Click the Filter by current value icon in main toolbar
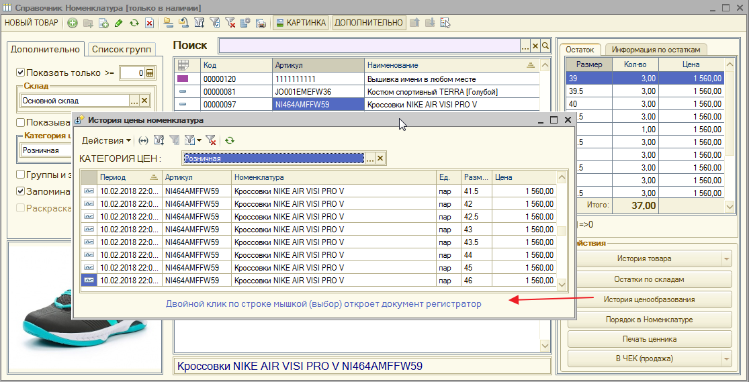The image size is (749, 382). point(214,23)
